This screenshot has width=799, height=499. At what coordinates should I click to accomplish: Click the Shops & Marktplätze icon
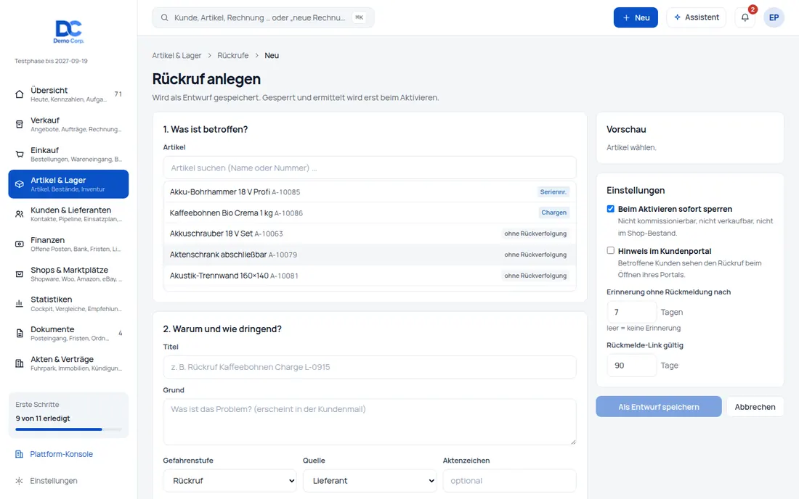click(x=20, y=274)
